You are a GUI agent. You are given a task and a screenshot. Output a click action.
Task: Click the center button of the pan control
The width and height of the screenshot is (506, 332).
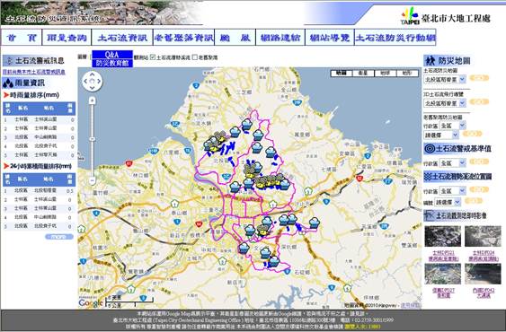coord(92,82)
